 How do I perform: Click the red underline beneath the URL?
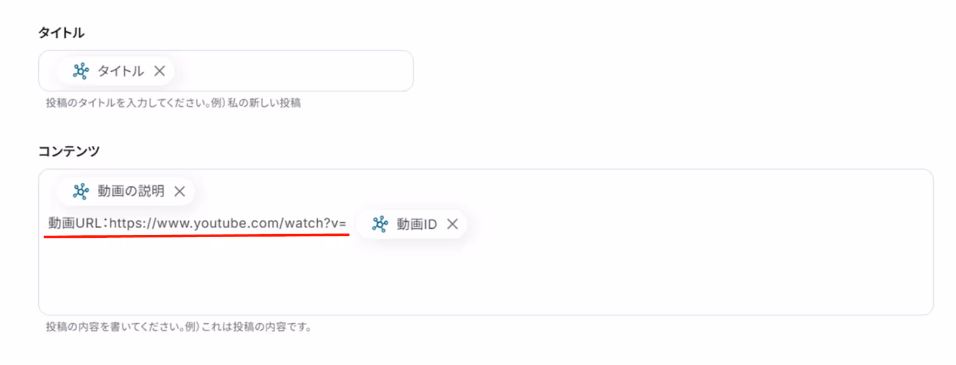tap(197, 235)
